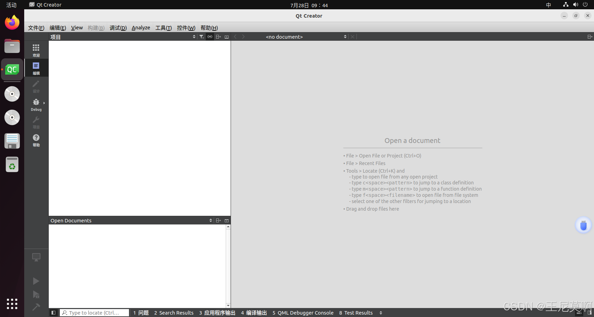594x317 pixels.
Task: Show the 2 Search Results pane
Action: pos(174,313)
